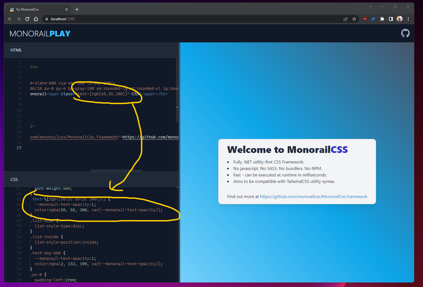Click HTML line number 17
Viewport: 423px width, 287px height.
[x=19, y=148]
